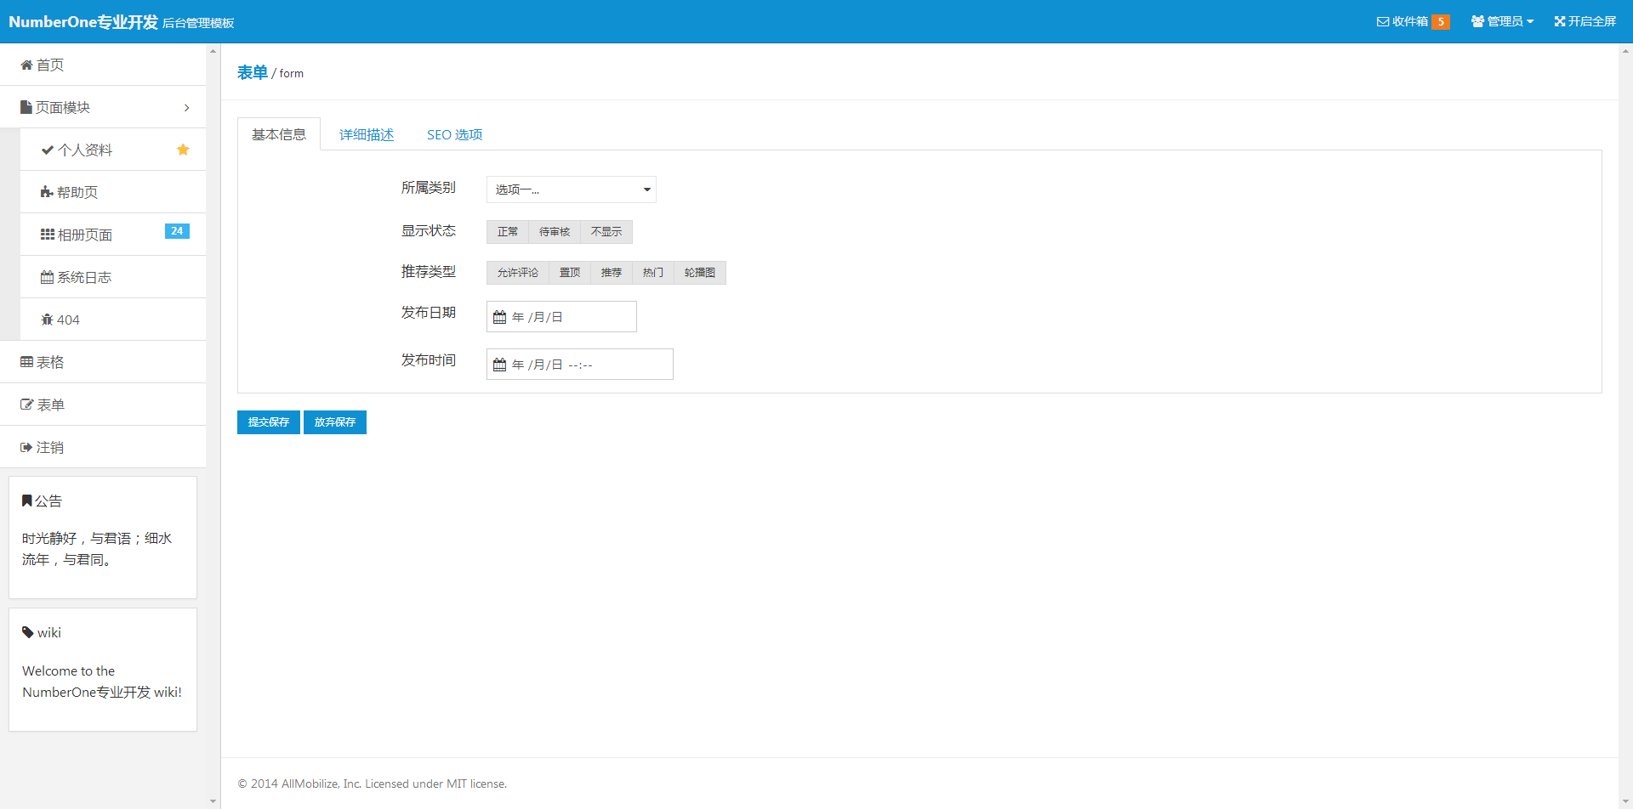Open the 所属类别 category dropdown
This screenshot has width=1633, height=809.
click(x=571, y=190)
